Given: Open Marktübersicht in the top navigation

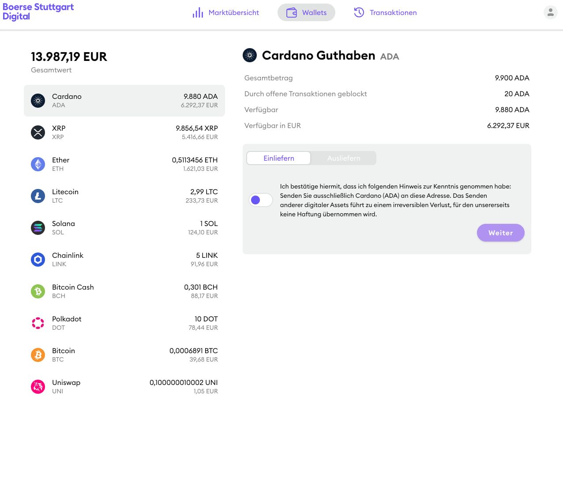Looking at the screenshot, I should point(226,12).
